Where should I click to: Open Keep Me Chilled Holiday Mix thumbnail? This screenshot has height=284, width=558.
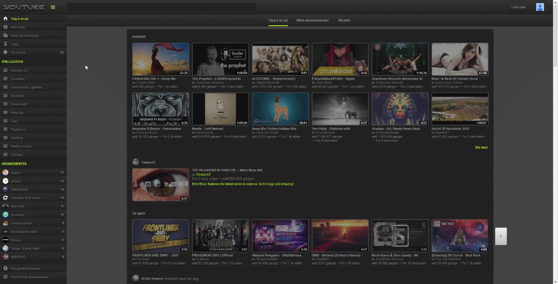pos(280,109)
